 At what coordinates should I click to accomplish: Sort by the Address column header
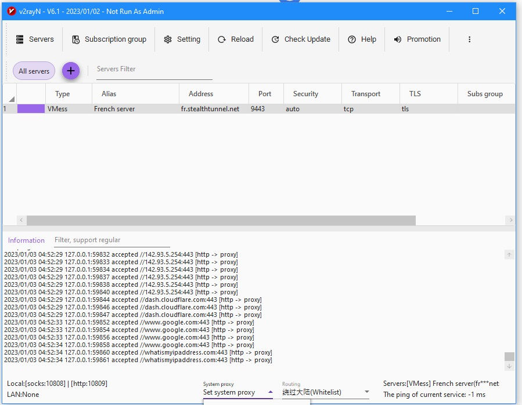(200, 94)
